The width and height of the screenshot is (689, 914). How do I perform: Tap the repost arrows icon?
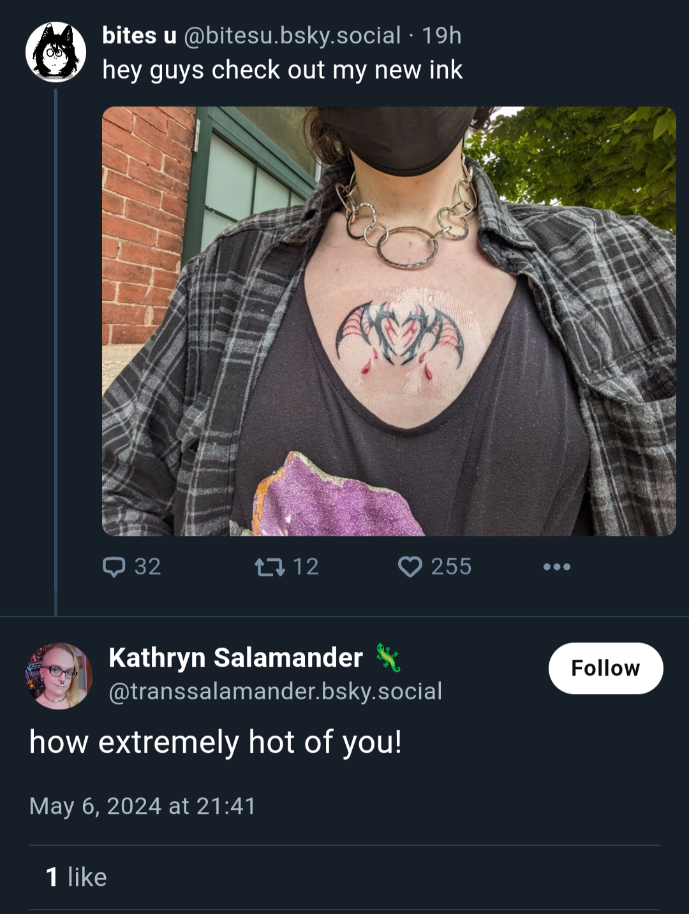269,567
